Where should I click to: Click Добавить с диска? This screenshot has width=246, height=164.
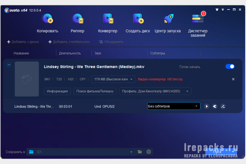click(x=23, y=42)
